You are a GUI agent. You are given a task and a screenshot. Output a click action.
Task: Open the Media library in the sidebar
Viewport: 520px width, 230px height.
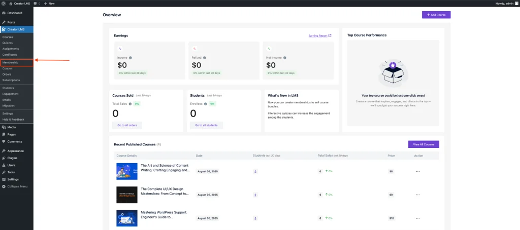click(x=11, y=127)
